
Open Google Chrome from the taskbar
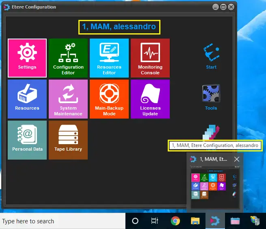[175, 221]
